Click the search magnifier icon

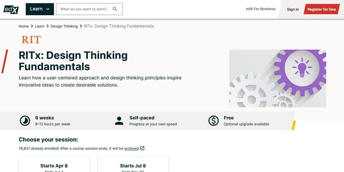(115, 9)
